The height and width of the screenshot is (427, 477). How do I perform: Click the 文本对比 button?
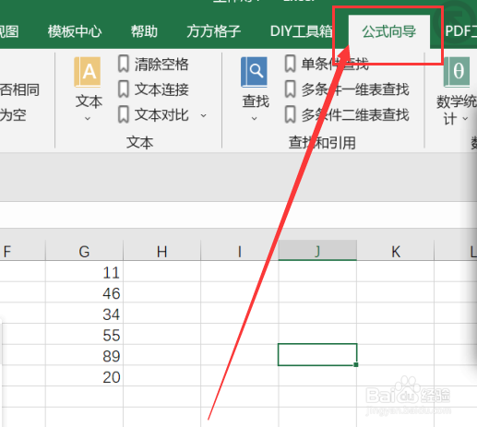coord(161,115)
